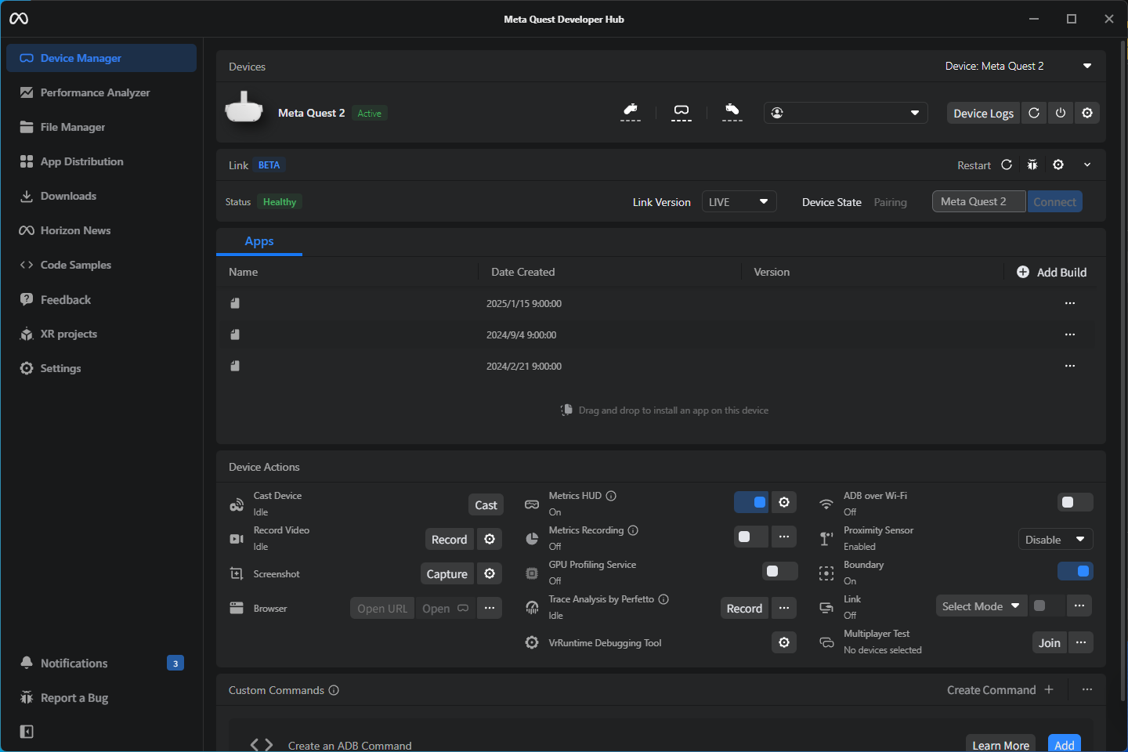This screenshot has width=1128, height=752.
Task: Click the Open URL button
Action: (382, 609)
